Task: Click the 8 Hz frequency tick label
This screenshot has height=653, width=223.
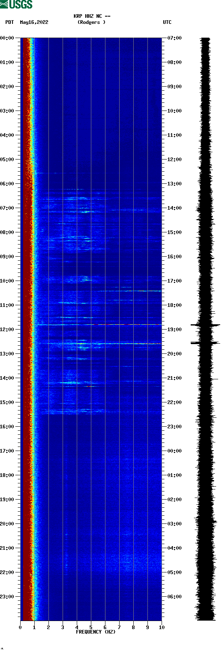Action: tap(133, 628)
